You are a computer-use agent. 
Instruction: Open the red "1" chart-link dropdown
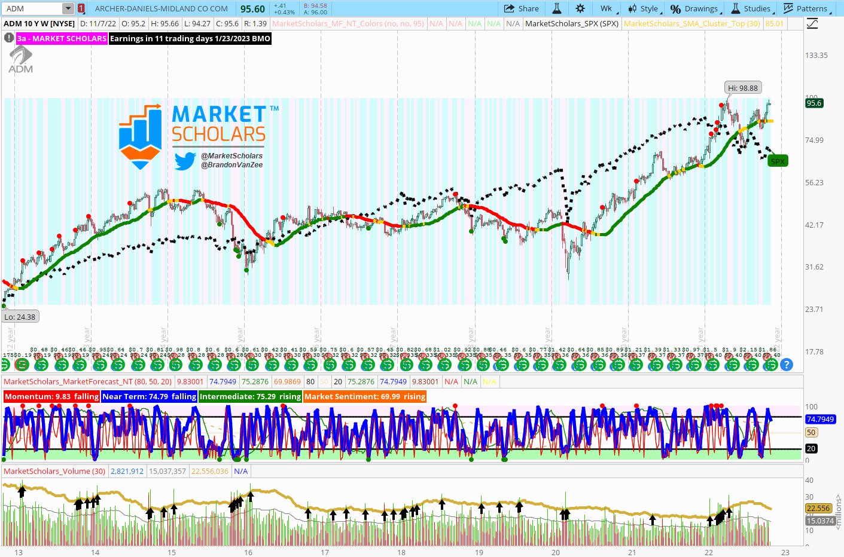pyautogui.click(x=81, y=8)
